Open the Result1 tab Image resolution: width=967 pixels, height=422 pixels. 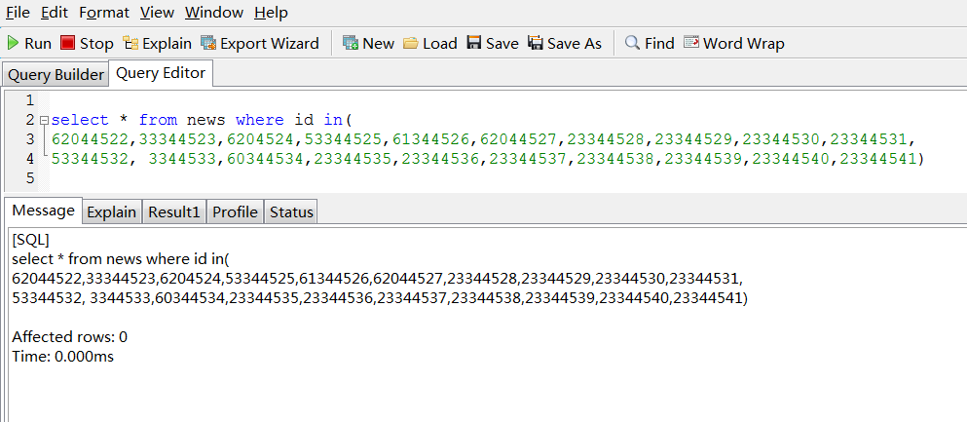pos(174,211)
